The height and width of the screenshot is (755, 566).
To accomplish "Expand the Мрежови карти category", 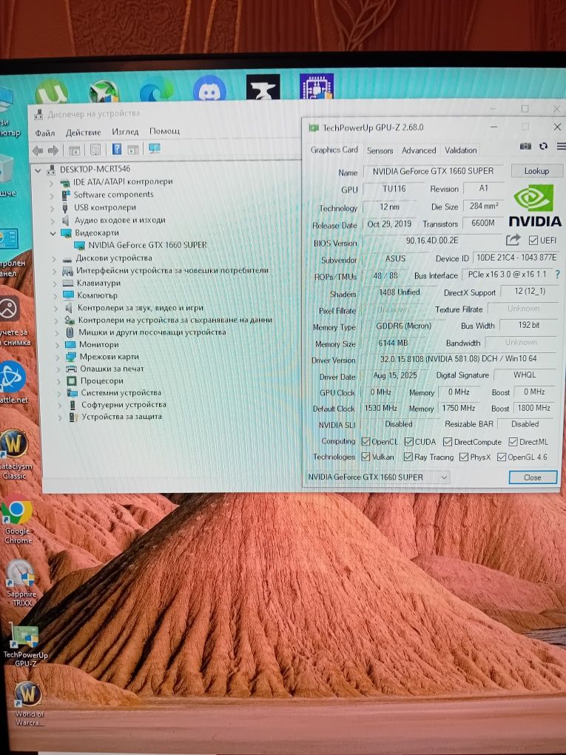I will pos(58,357).
